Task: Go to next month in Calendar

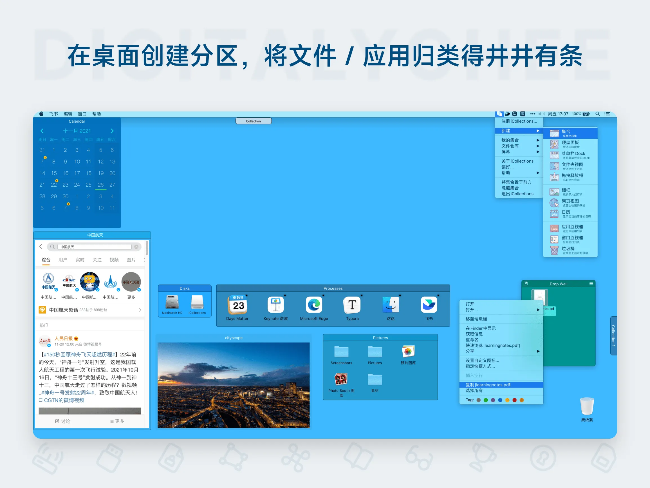Action: pyautogui.click(x=112, y=131)
